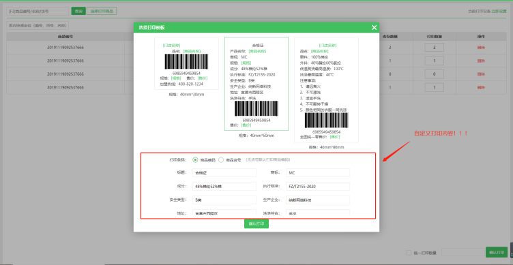513x265 pixels.
Task: Edit the 执行标准 field FZ/T2155-2020
Action: (x=318, y=186)
